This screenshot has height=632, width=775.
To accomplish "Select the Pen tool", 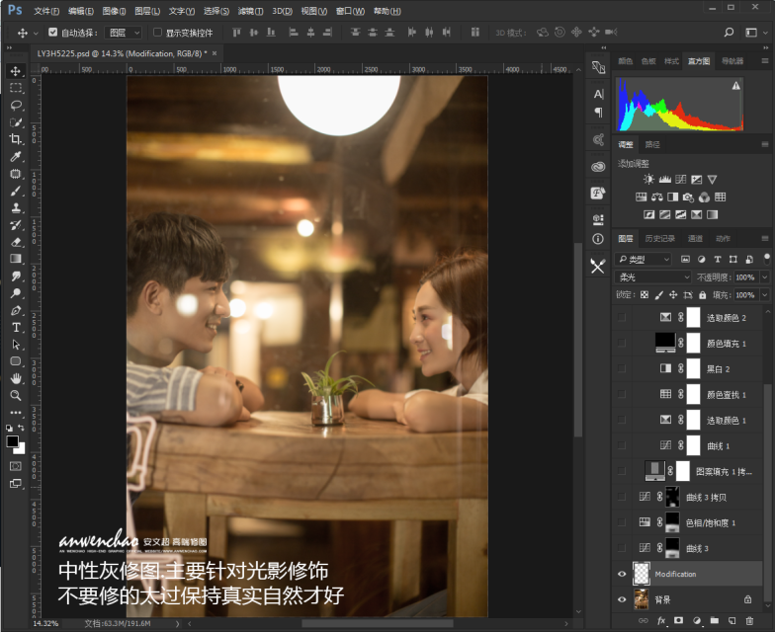I will pos(16,310).
